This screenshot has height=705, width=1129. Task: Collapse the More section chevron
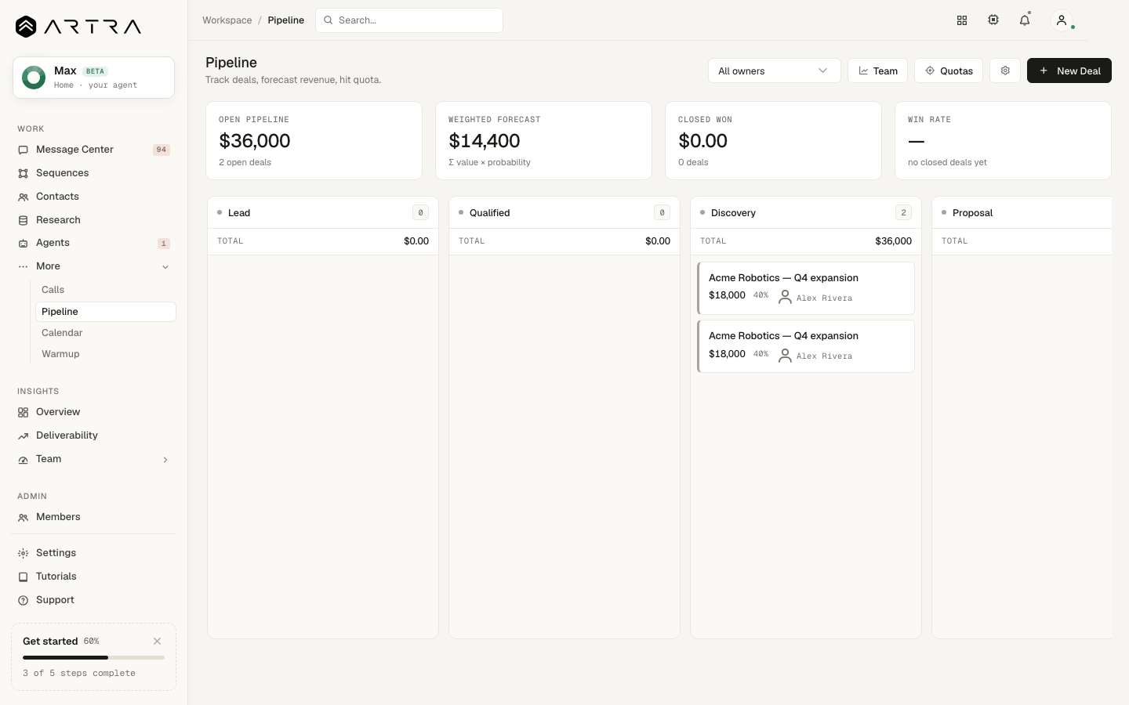point(165,267)
